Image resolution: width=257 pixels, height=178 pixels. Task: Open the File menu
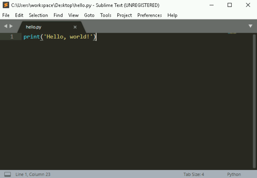(6, 15)
